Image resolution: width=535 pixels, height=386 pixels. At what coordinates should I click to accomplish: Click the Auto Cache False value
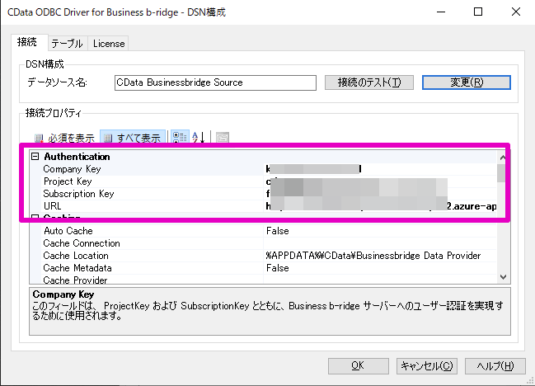pyautogui.click(x=278, y=231)
